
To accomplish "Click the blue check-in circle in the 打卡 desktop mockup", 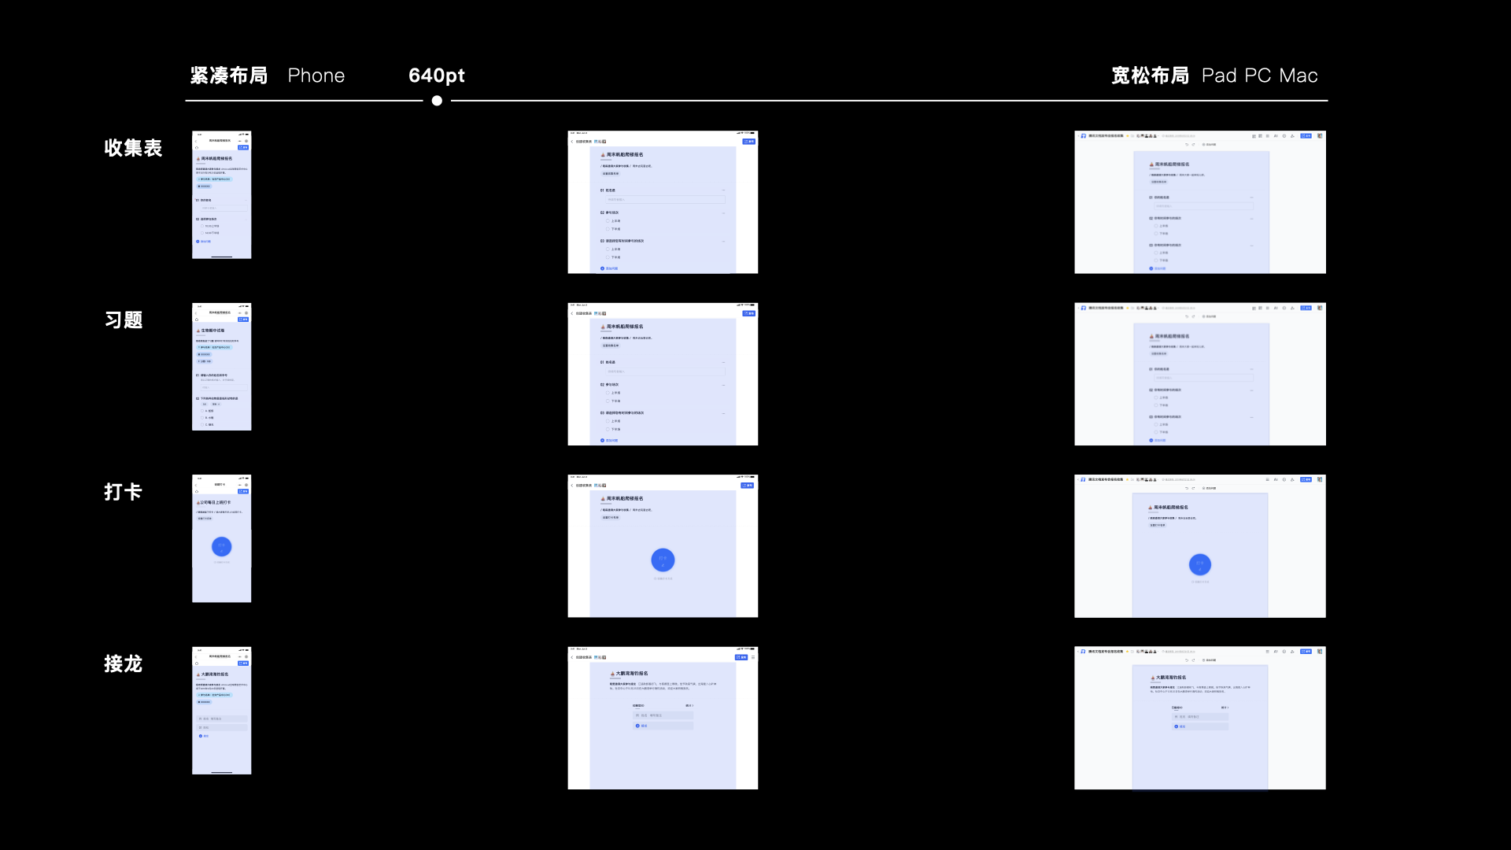I will tap(1199, 564).
